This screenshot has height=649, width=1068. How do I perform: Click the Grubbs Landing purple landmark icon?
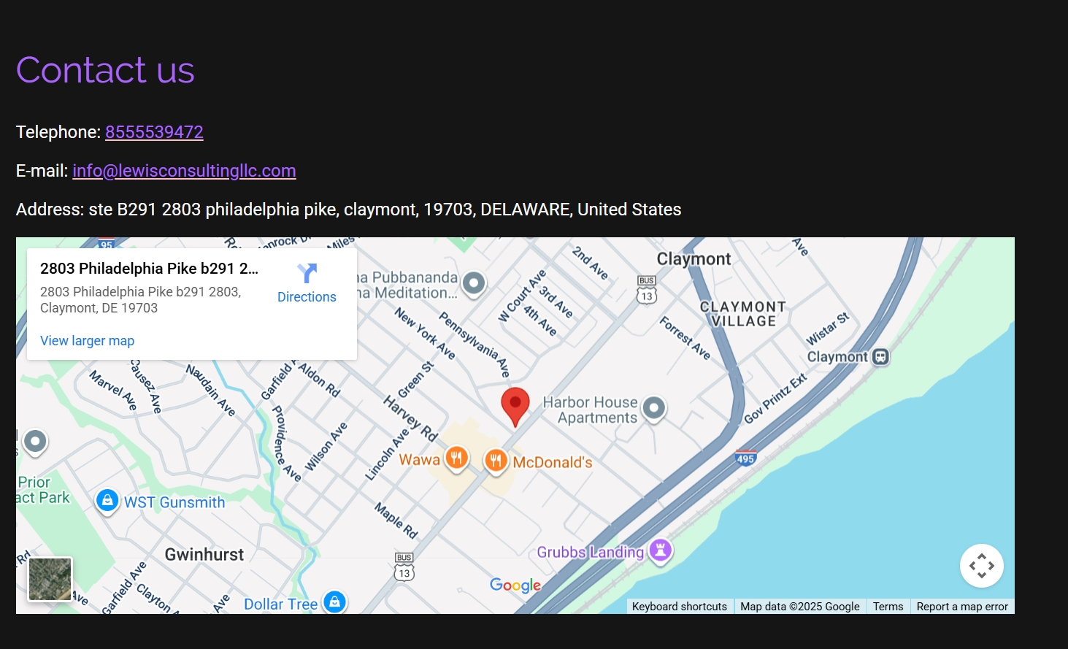[x=661, y=550]
